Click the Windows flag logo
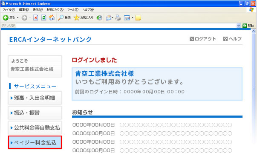257x162 pixels. tap(251, 9)
